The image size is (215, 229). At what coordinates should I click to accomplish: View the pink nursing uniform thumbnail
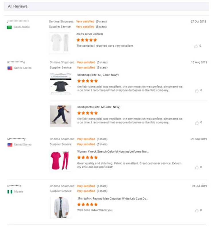point(60,161)
